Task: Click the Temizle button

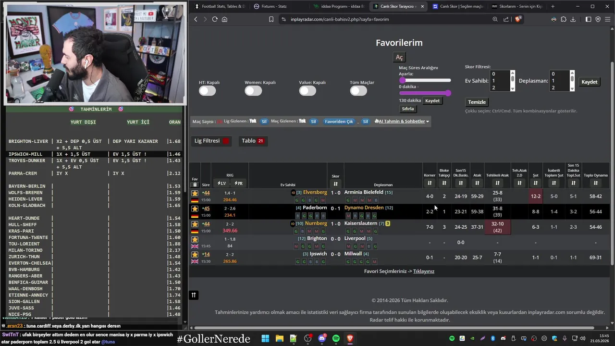Action: tap(477, 102)
